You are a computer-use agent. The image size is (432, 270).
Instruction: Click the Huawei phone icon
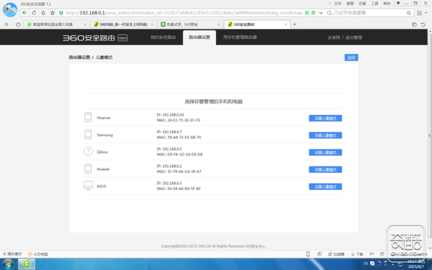coord(88,168)
